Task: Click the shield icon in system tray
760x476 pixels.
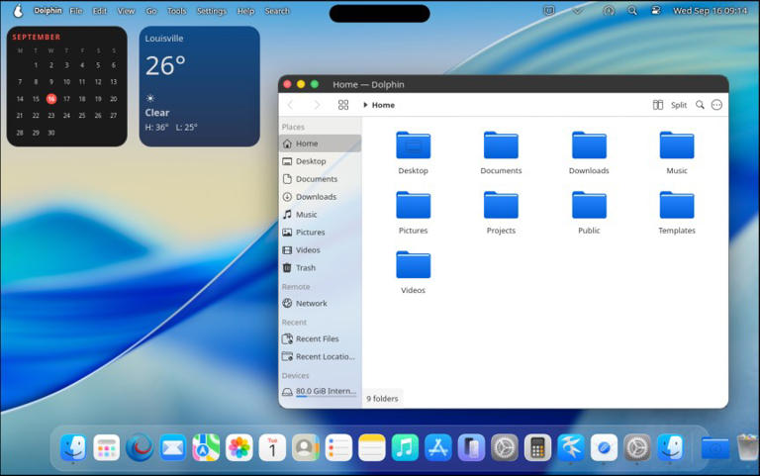Action: click(x=548, y=11)
